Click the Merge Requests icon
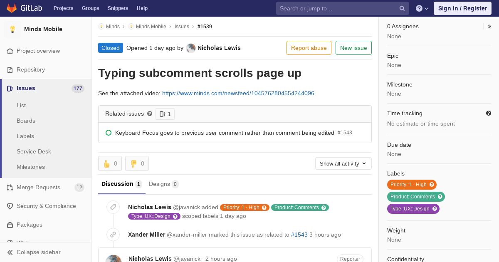Image resolution: width=499 pixels, height=262 pixels. pyautogui.click(x=10, y=188)
